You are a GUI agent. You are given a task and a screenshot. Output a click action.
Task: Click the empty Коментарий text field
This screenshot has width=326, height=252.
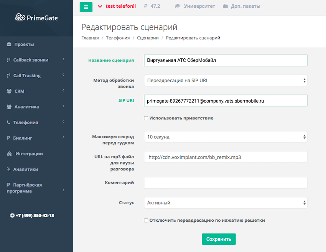(226, 183)
